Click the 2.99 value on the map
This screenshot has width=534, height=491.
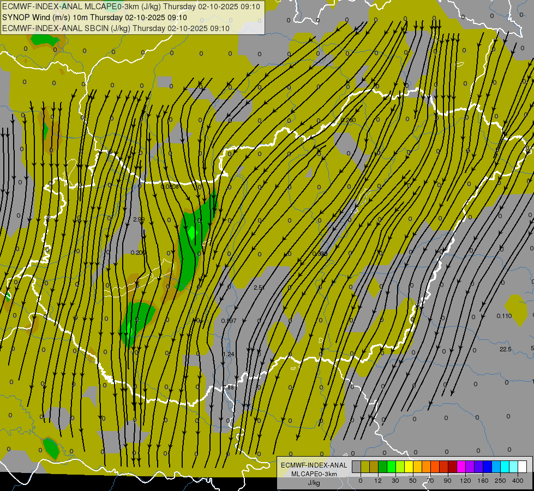click(x=139, y=219)
